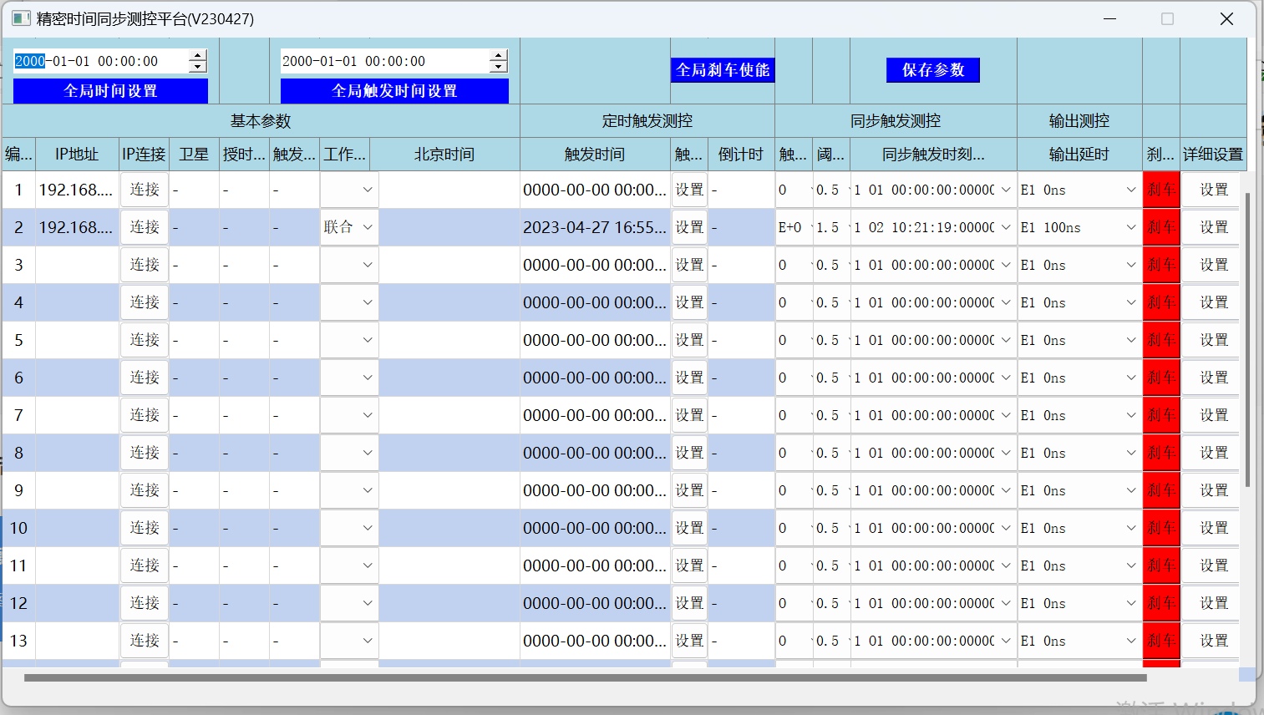Decrement the global trigger time spinner
Screen dimensions: 1264x715
(x=499, y=67)
